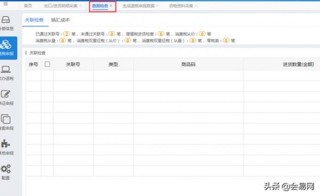The height and width of the screenshot is (196, 320).
Task: Close the 货物资料采集 tab
Action: pos(196,6)
